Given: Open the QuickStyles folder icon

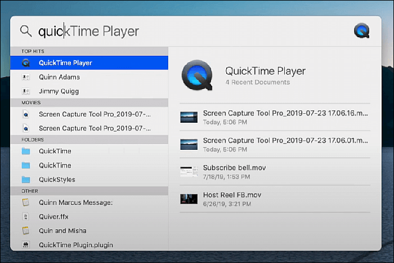Looking at the screenshot, I should (25, 180).
